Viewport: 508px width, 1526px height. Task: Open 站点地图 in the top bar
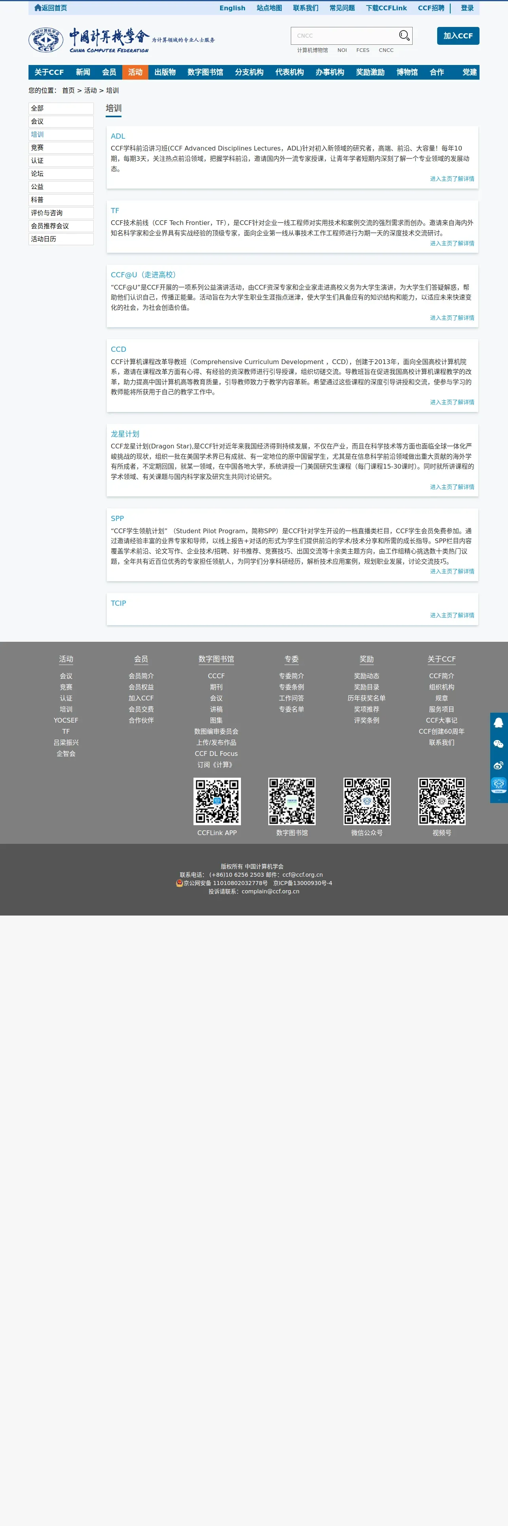(x=269, y=8)
